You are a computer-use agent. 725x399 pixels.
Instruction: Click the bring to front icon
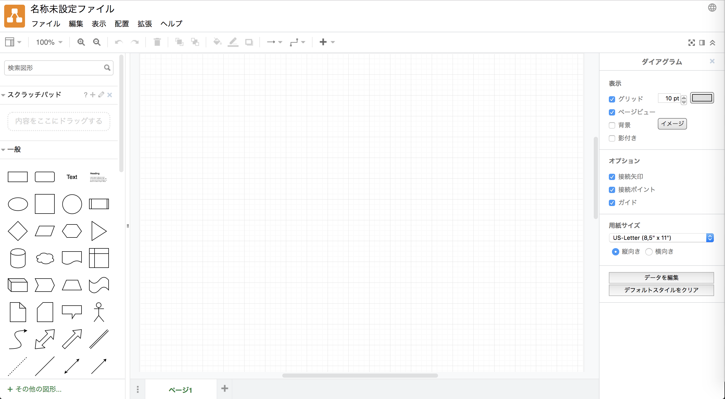click(179, 42)
